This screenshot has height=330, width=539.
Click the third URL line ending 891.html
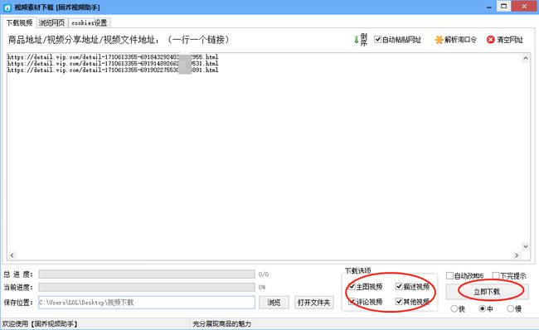(113, 70)
